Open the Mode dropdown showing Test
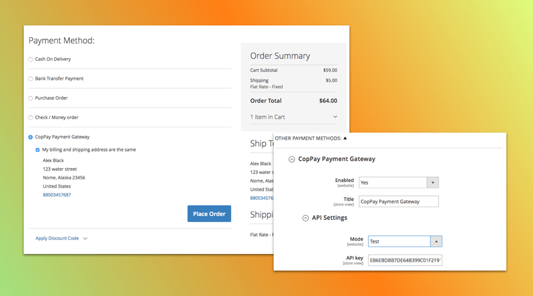533x296 pixels. coord(405,242)
